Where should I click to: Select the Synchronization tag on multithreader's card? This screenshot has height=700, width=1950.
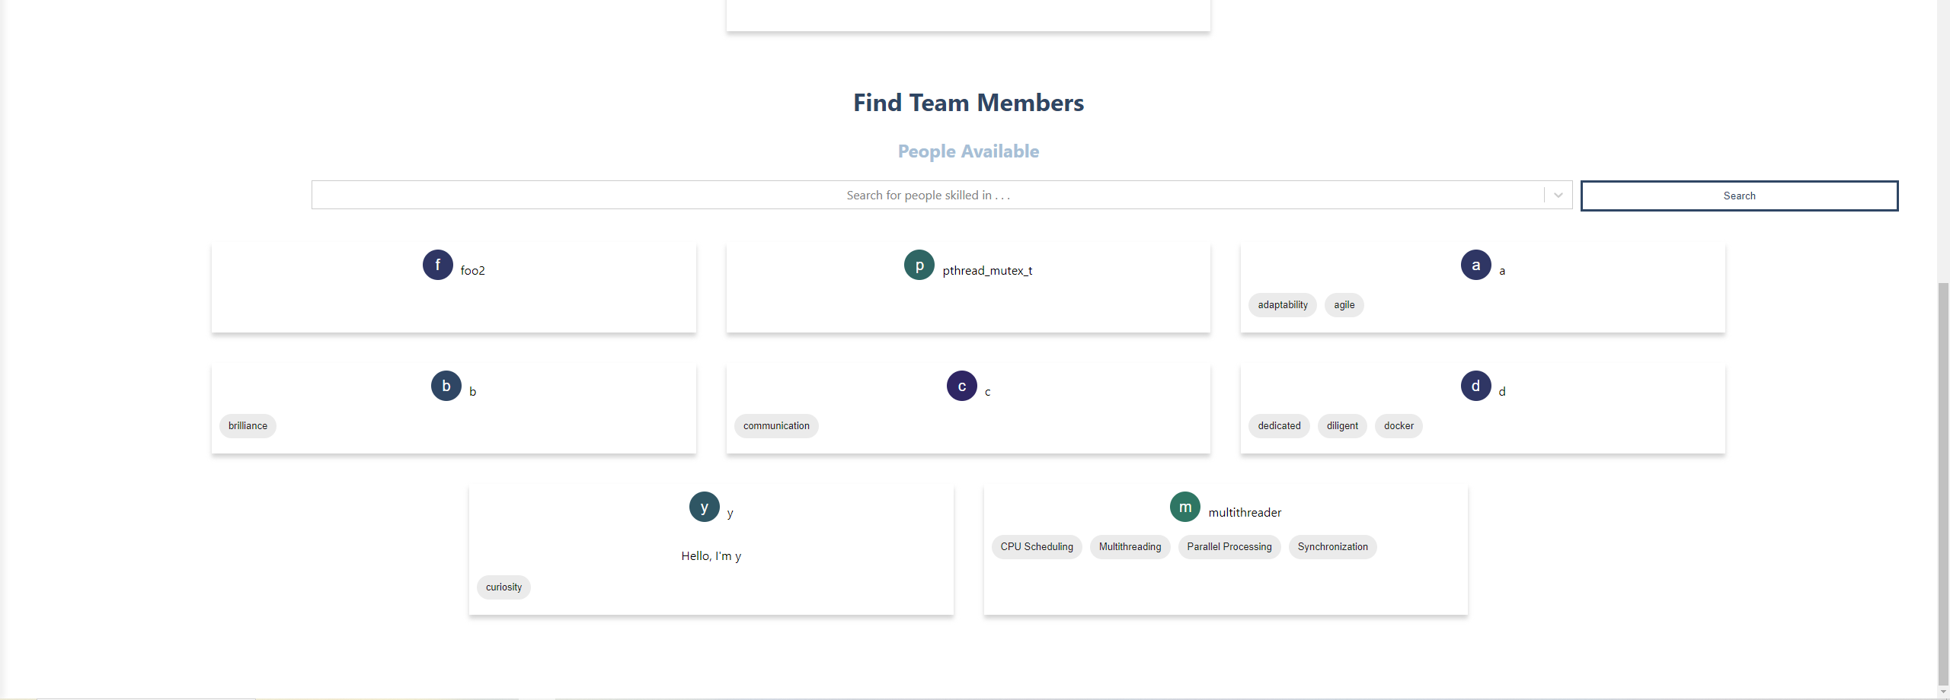(x=1332, y=546)
